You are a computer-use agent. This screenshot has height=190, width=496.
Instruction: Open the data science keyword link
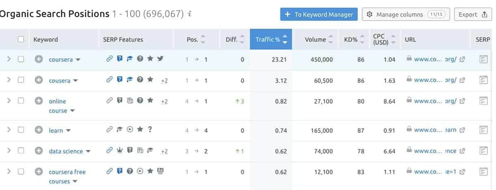66,151
